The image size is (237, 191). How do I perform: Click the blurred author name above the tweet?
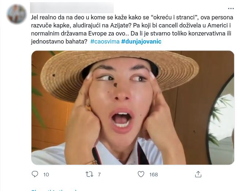click(x=72, y=7)
